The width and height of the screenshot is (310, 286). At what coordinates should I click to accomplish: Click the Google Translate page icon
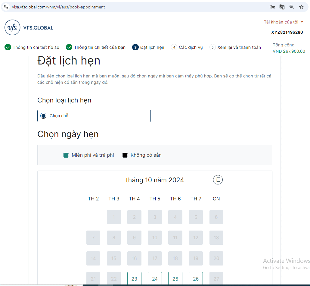(x=282, y=7)
